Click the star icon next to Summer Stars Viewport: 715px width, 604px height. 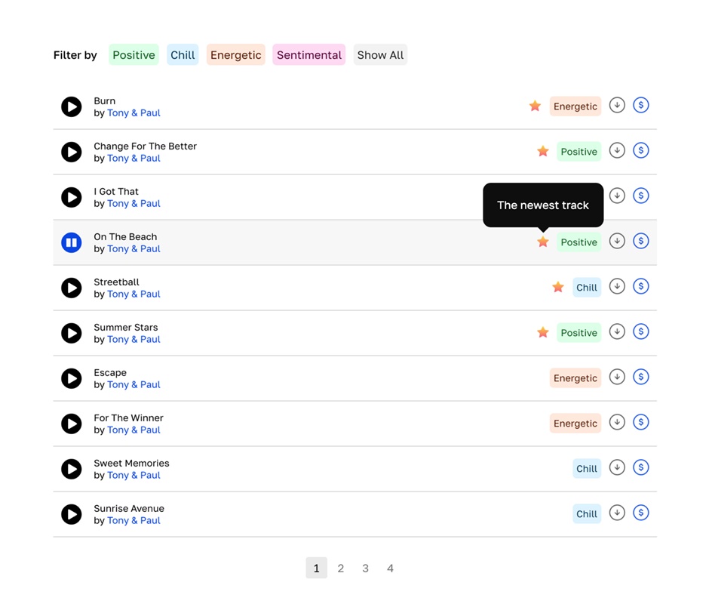pos(543,332)
